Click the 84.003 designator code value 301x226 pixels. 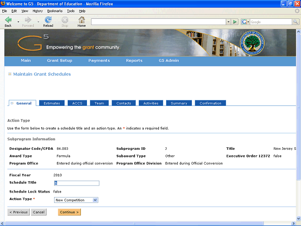point(63,149)
